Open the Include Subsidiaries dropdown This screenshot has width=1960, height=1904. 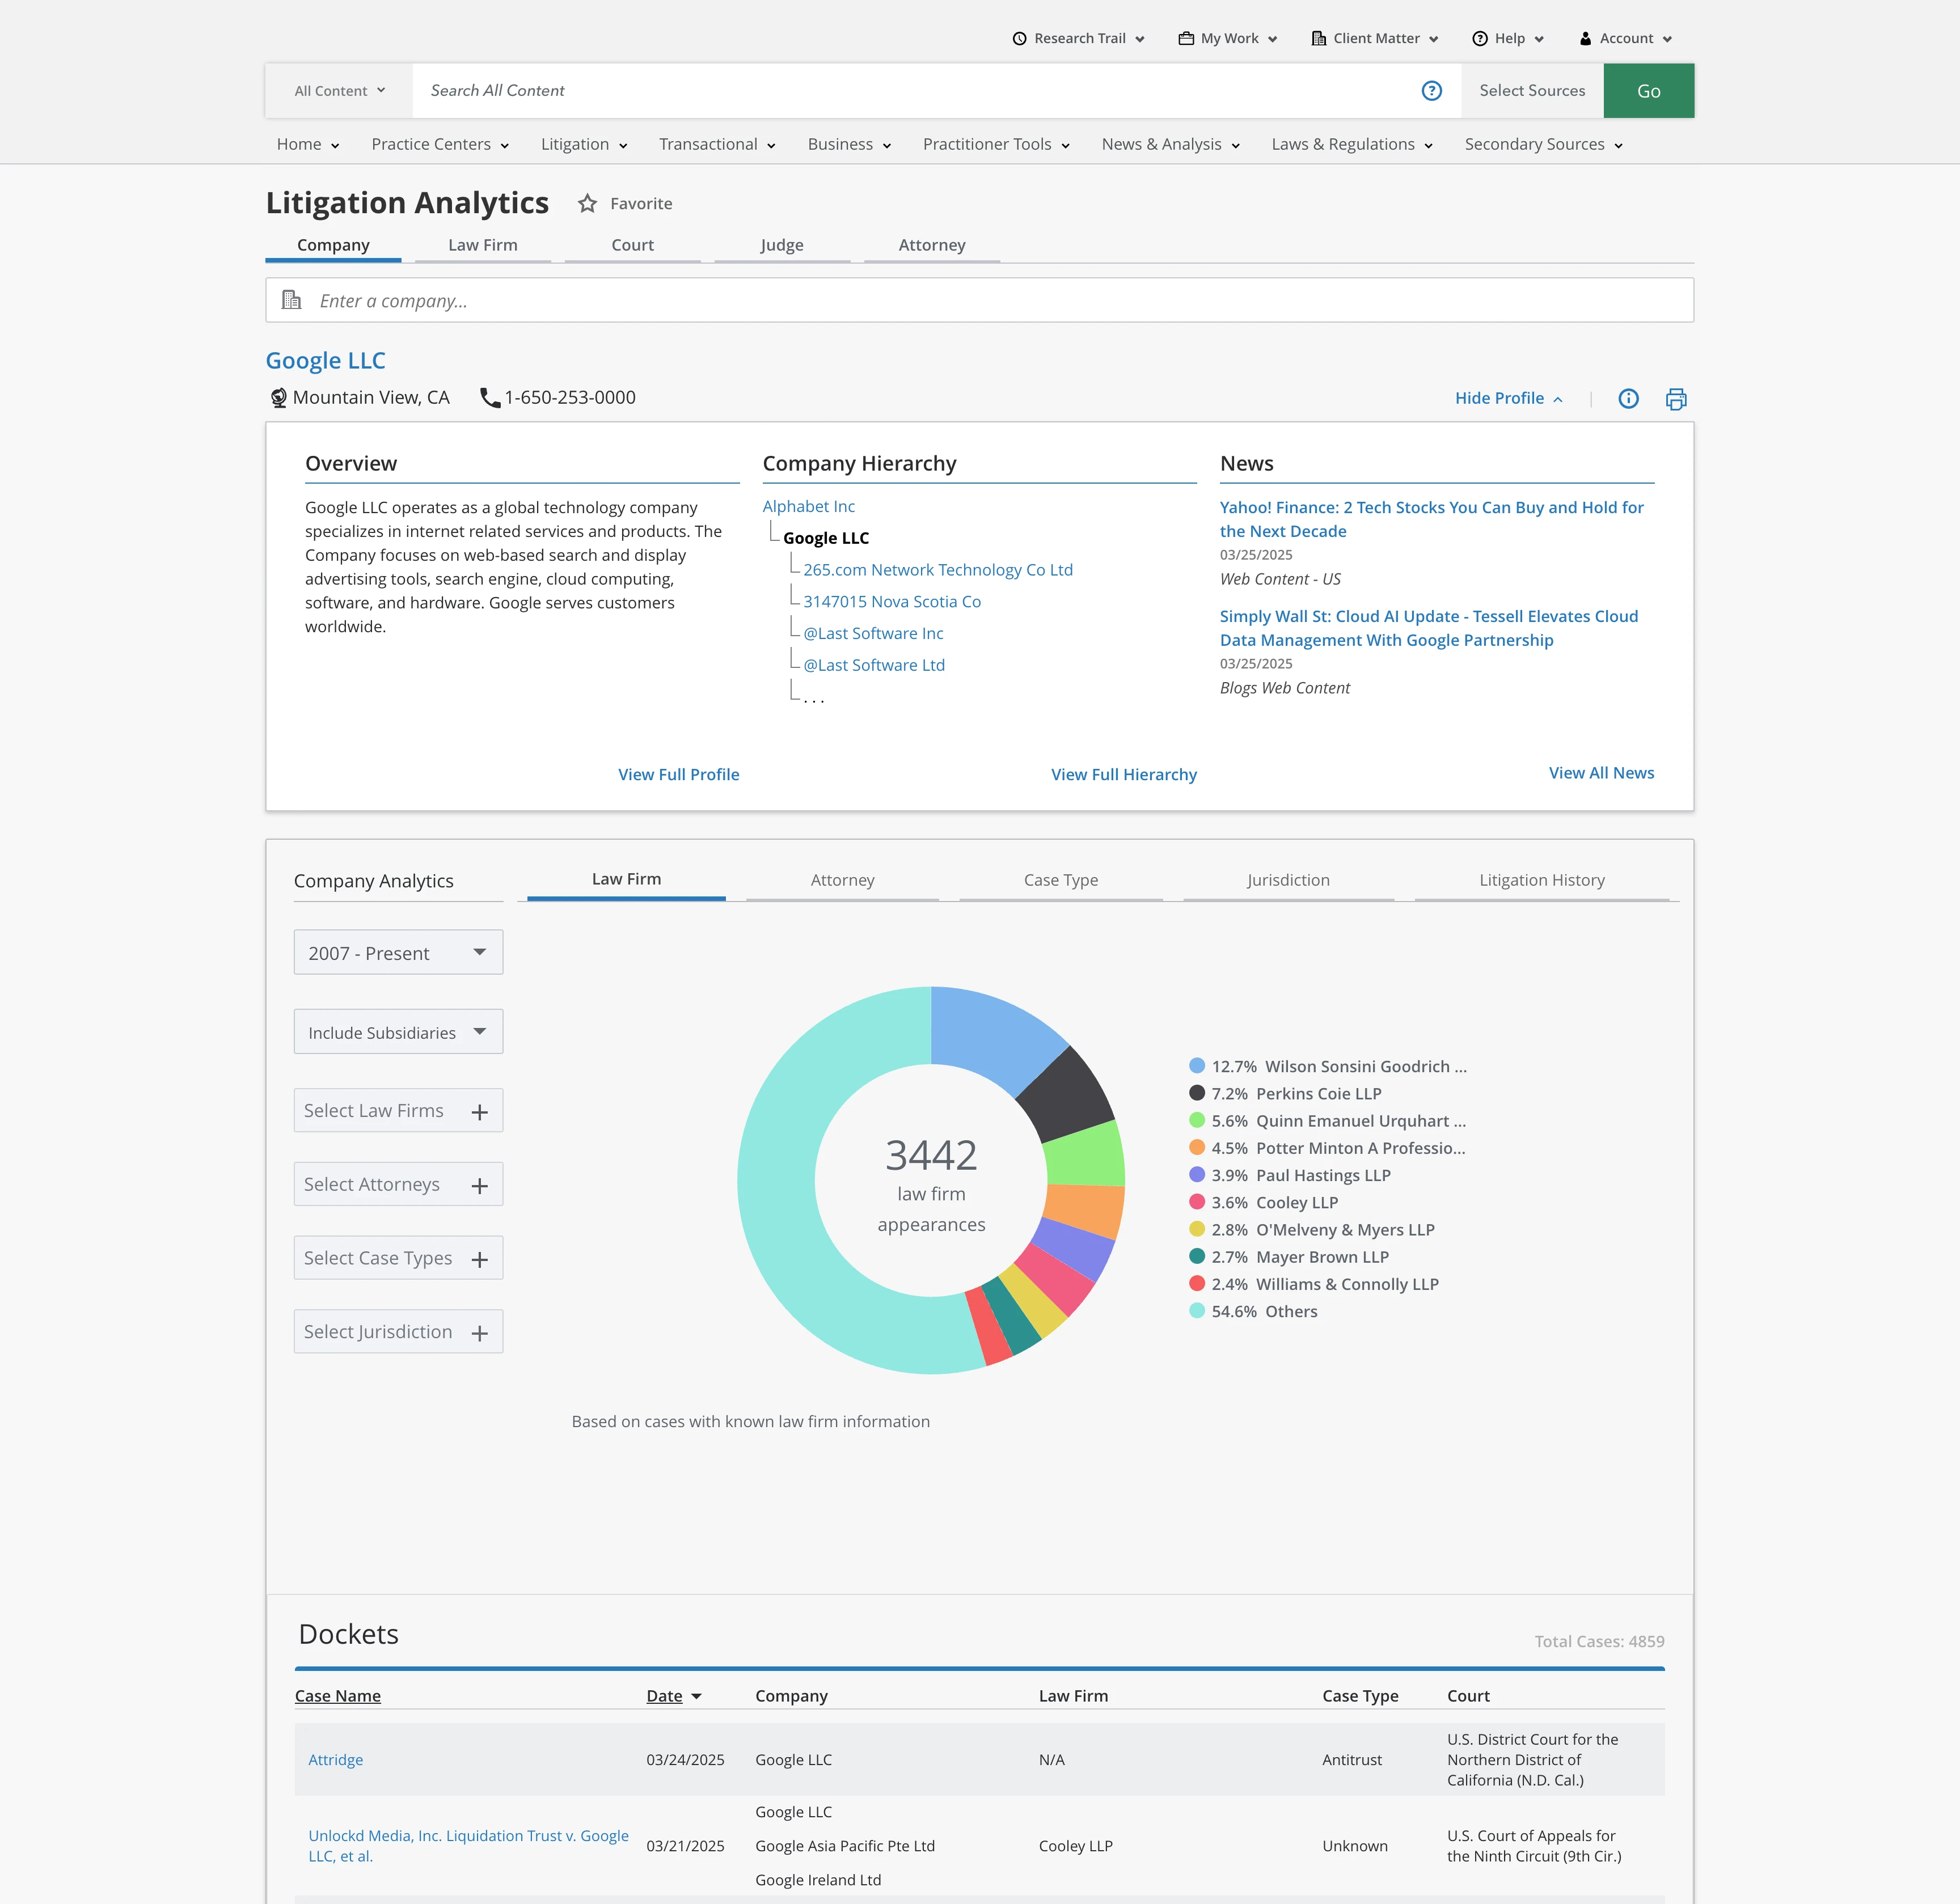click(x=398, y=1032)
